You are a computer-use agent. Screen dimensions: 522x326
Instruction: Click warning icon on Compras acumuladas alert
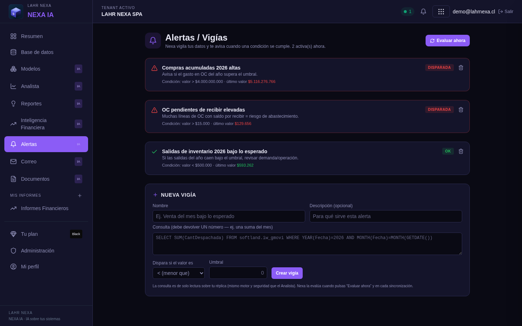point(154,68)
